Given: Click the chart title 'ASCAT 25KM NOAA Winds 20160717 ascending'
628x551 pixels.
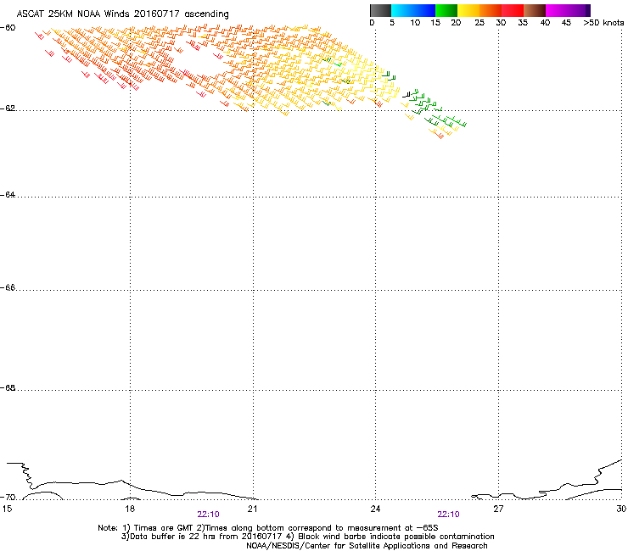Looking at the screenshot, I should (122, 14).
